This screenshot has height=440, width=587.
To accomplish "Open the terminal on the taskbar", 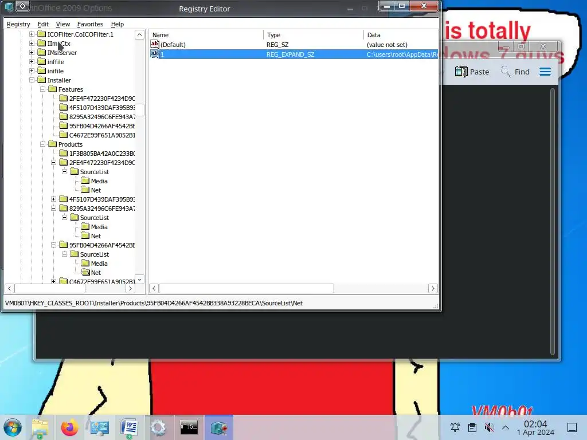I will pyautogui.click(x=189, y=427).
